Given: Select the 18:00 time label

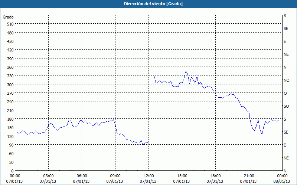Looking at the screenshot, I should coord(215,176).
